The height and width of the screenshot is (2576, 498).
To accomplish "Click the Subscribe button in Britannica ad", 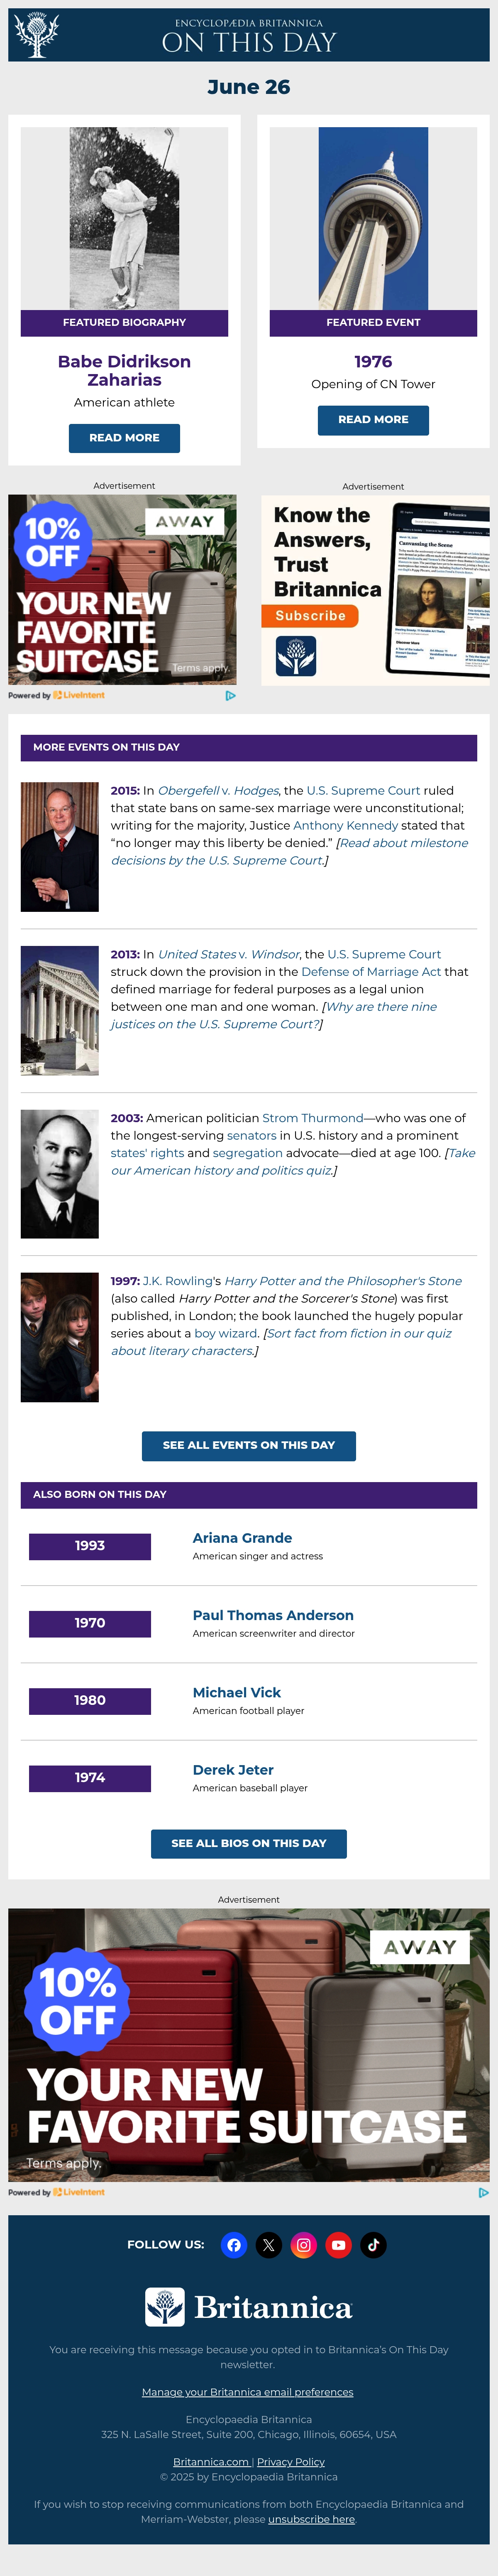I will pos(310,616).
